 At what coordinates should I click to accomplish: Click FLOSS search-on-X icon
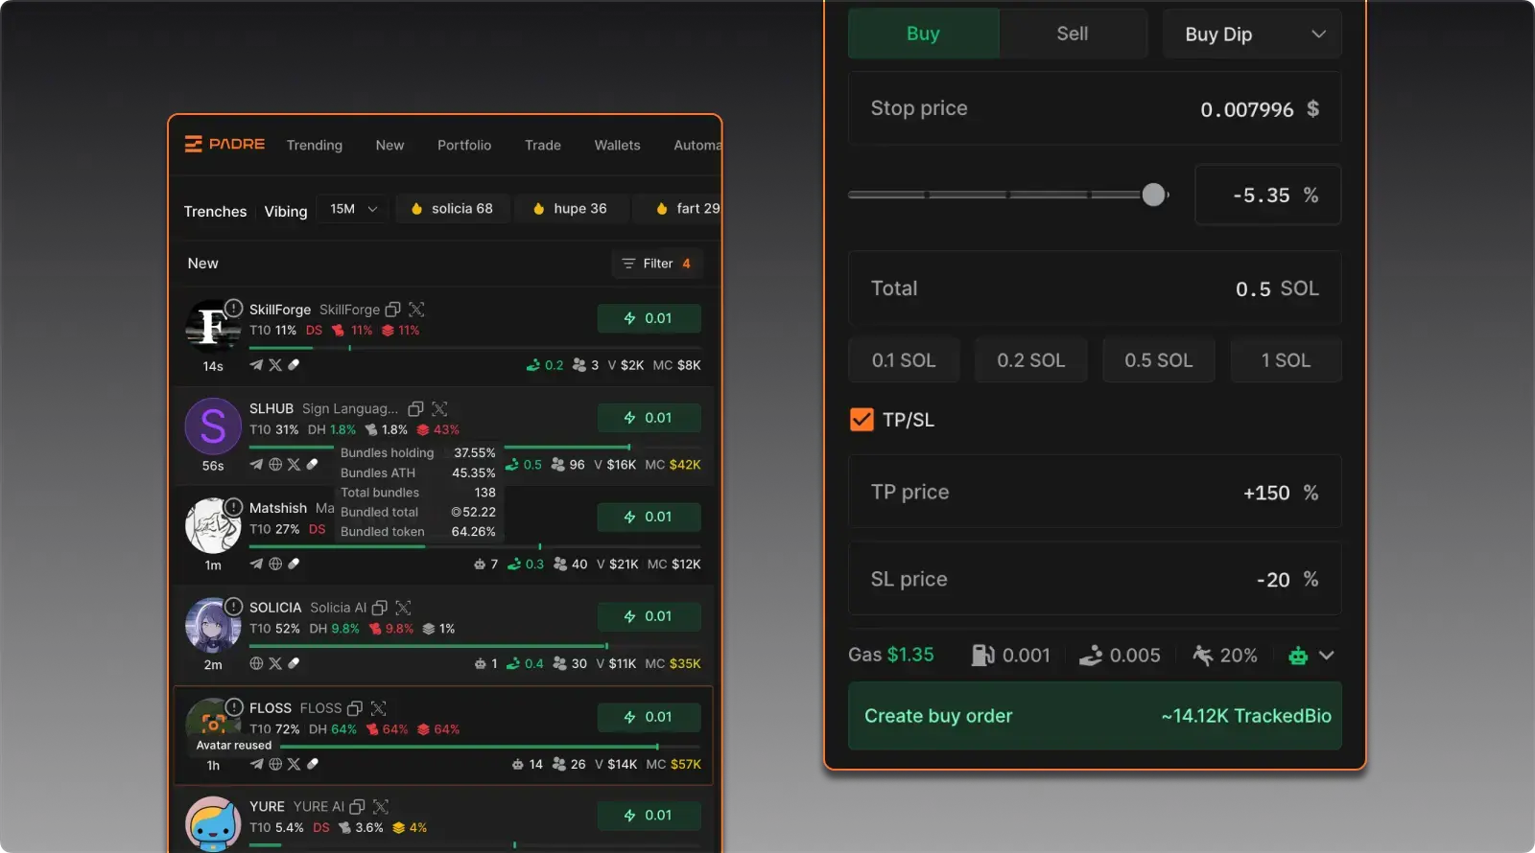pyautogui.click(x=379, y=708)
